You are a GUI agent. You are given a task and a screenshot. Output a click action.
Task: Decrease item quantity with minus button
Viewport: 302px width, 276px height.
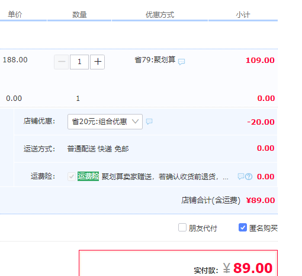click(62, 62)
